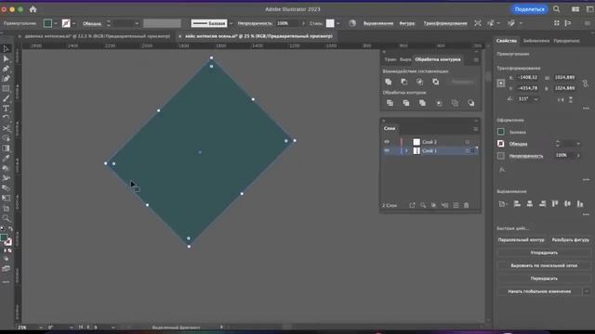The width and height of the screenshot is (595, 334).
Task: Click the Поделиться share button
Action: click(529, 9)
